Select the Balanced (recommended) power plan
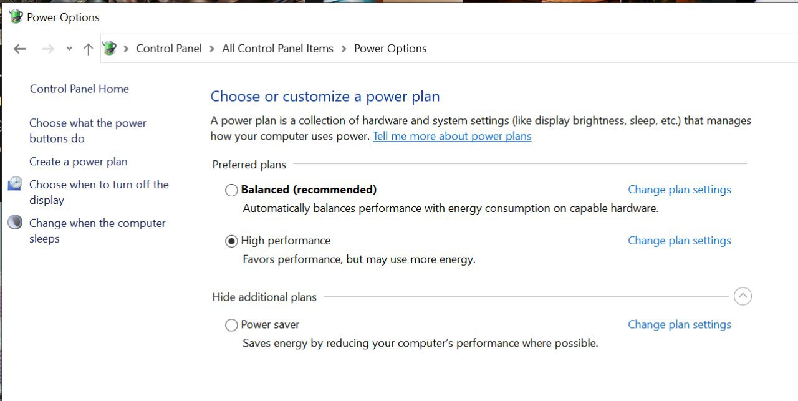 tap(231, 190)
